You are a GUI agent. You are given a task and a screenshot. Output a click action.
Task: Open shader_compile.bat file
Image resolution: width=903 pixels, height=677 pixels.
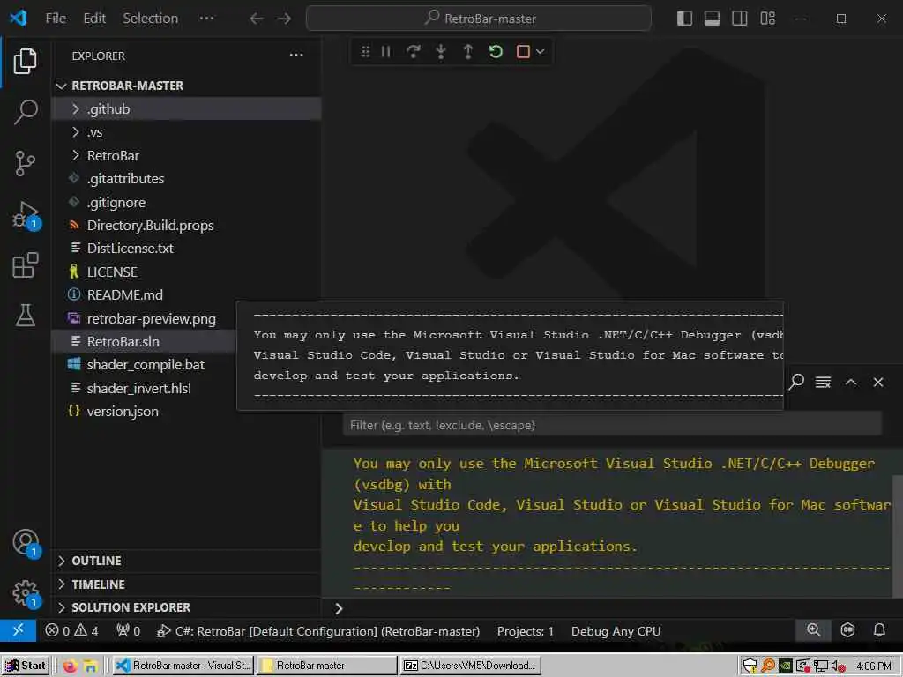[x=144, y=364]
